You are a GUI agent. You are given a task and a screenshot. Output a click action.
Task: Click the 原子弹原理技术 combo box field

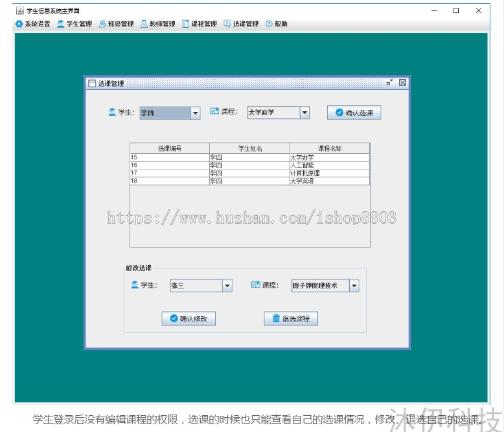point(325,286)
